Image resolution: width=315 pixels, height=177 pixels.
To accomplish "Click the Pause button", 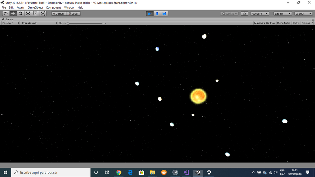I will click(x=157, y=13).
